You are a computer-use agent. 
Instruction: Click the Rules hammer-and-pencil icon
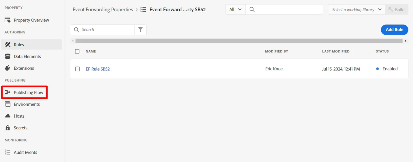point(8,45)
